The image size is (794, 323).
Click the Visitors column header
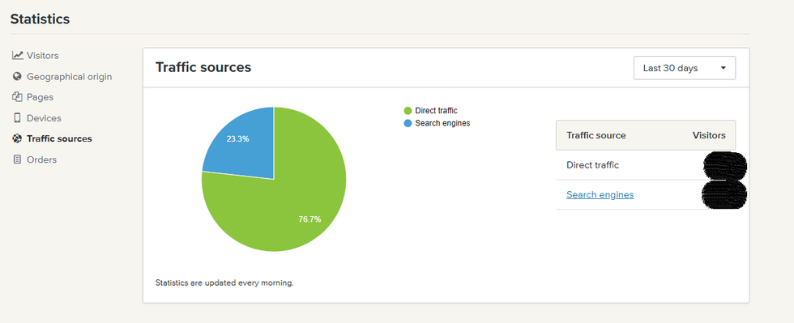pos(709,135)
